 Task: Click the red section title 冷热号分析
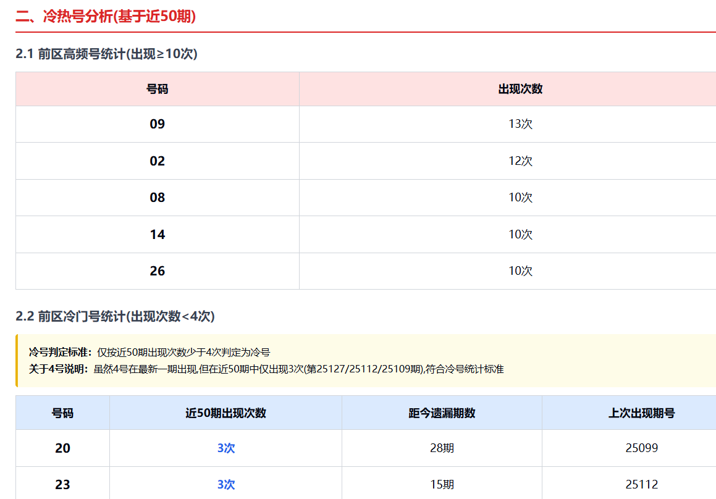point(106,17)
